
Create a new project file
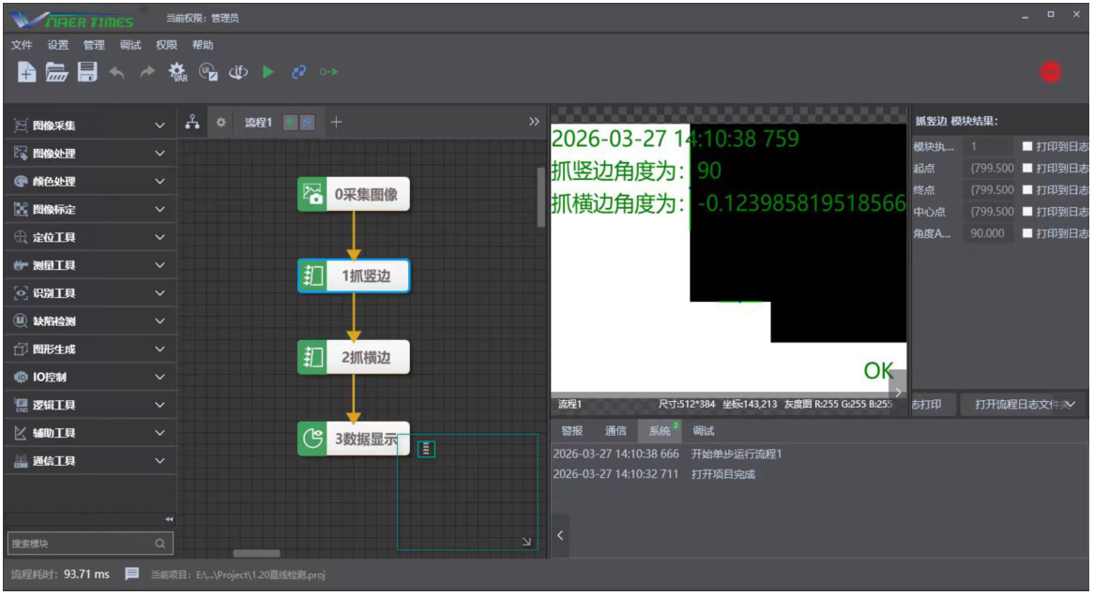[26, 72]
